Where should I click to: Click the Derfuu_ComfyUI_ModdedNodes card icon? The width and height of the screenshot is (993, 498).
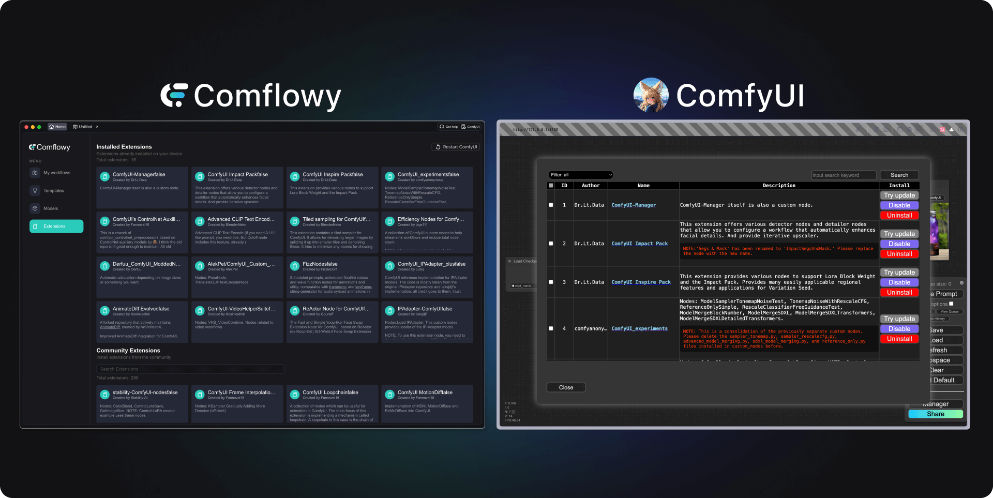click(104, 266)
